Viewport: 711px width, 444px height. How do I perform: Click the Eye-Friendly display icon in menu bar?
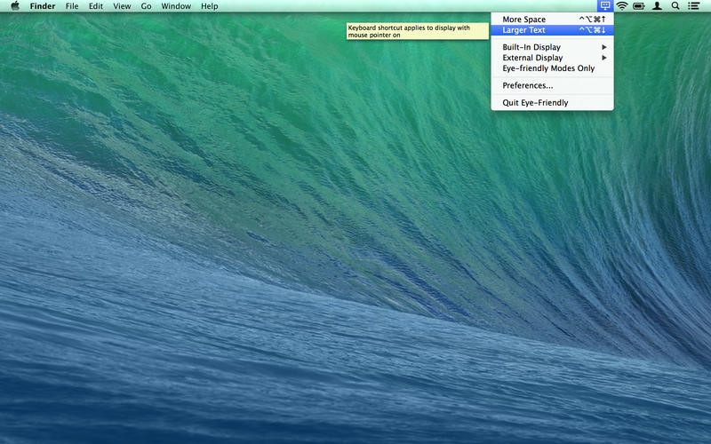point(604,6)
